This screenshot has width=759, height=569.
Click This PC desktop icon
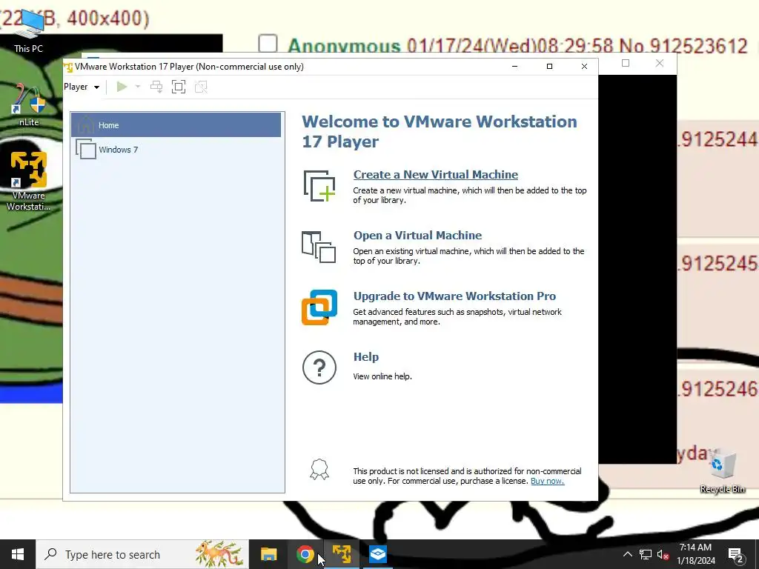[29, 32]
